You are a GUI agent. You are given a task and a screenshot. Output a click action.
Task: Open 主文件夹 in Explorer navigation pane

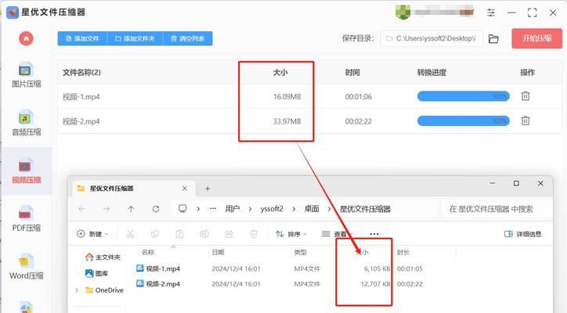coord(103,257)
